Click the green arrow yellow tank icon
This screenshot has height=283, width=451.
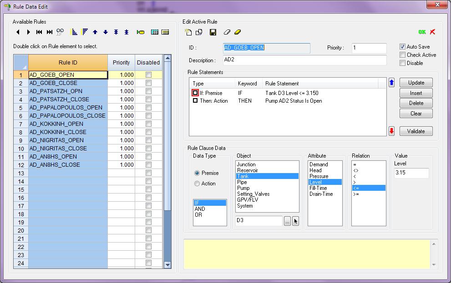click(141, 32)
